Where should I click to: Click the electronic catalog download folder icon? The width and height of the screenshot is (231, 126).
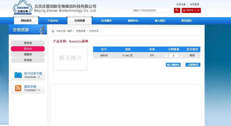(x=18, y=75)
